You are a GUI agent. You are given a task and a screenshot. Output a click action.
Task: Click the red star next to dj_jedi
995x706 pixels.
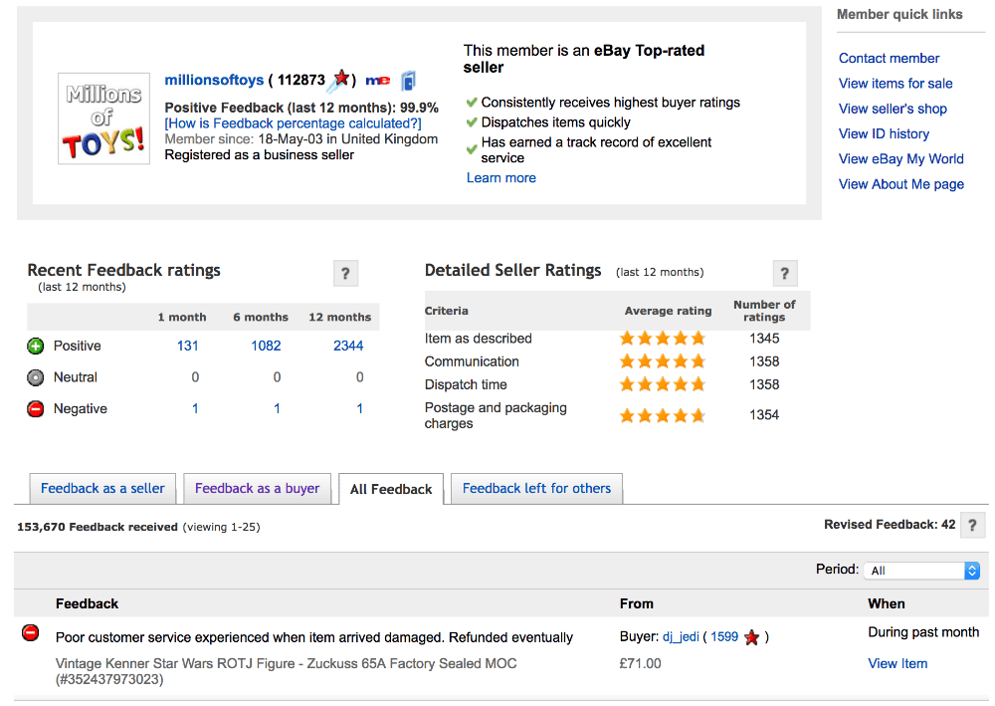(x=752, y=637)
